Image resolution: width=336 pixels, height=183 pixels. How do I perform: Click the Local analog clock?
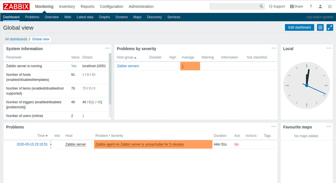(307, 85)
